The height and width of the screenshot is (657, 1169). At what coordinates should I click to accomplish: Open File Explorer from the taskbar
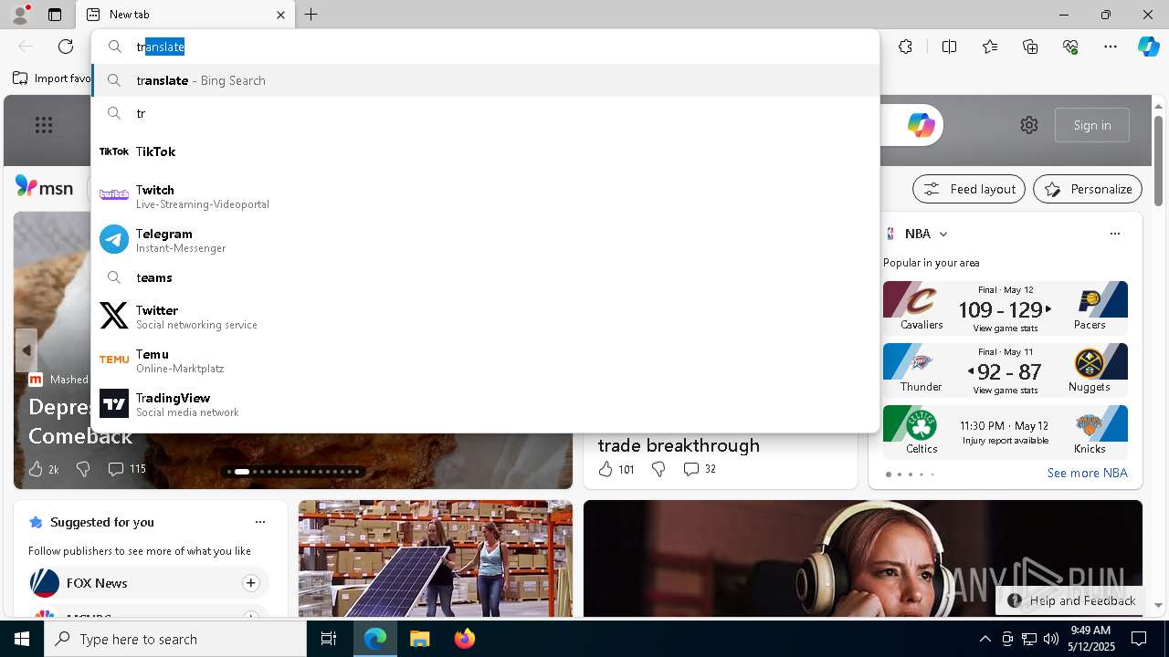point(419,639)
